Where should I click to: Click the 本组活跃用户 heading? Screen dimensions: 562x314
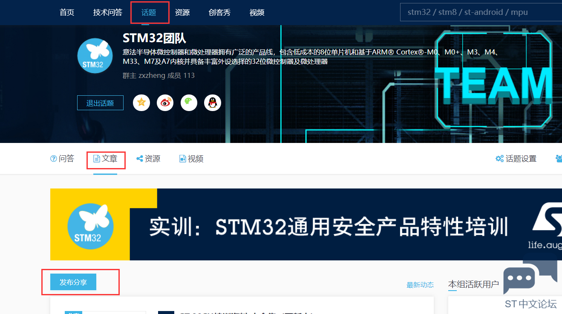[x=473, y=284]
